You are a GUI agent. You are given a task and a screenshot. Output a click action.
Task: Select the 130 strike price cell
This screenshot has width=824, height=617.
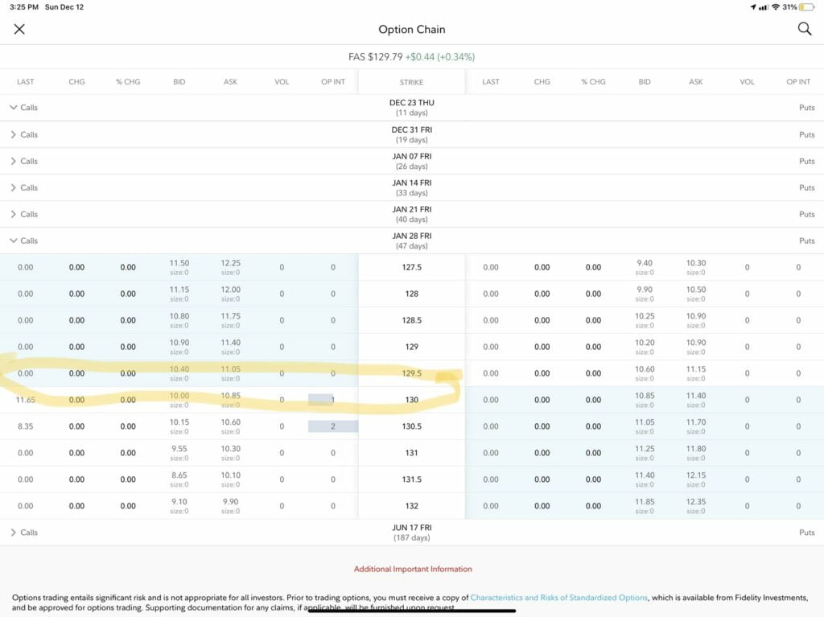(x=411, y=399)
